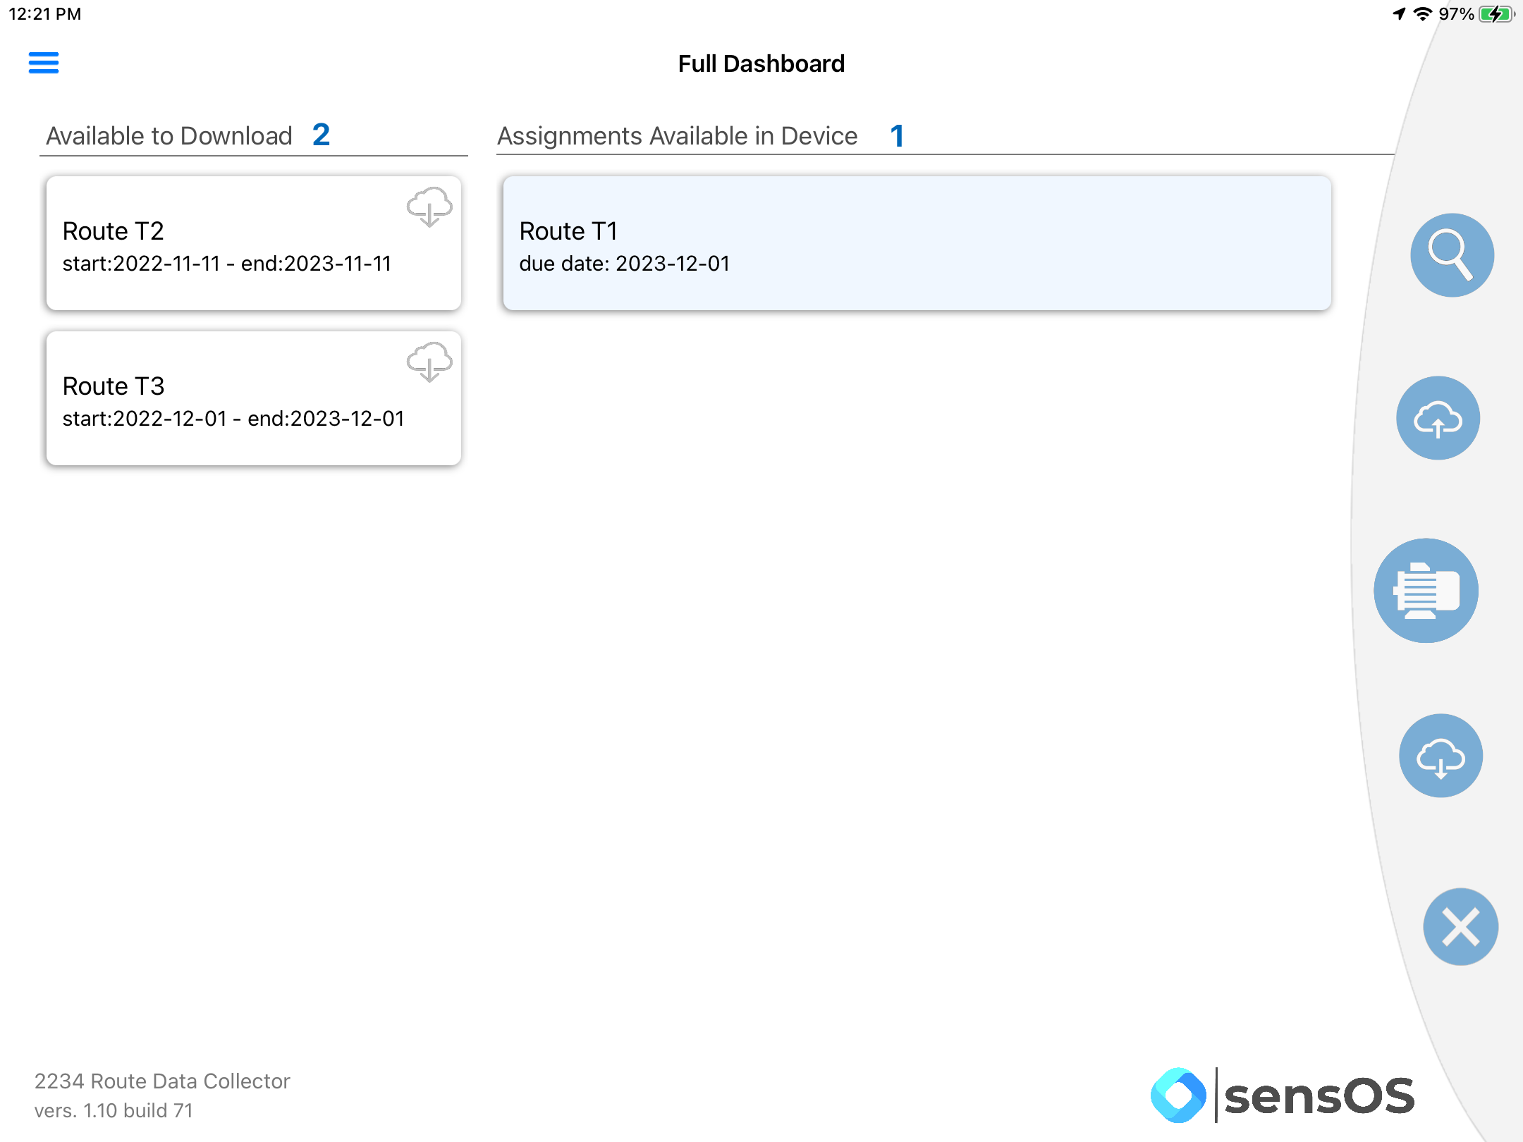The width and height of the screenshot is (1523, 1142).
Task: Tap the search magnifier button
Action: (1452, 255)
